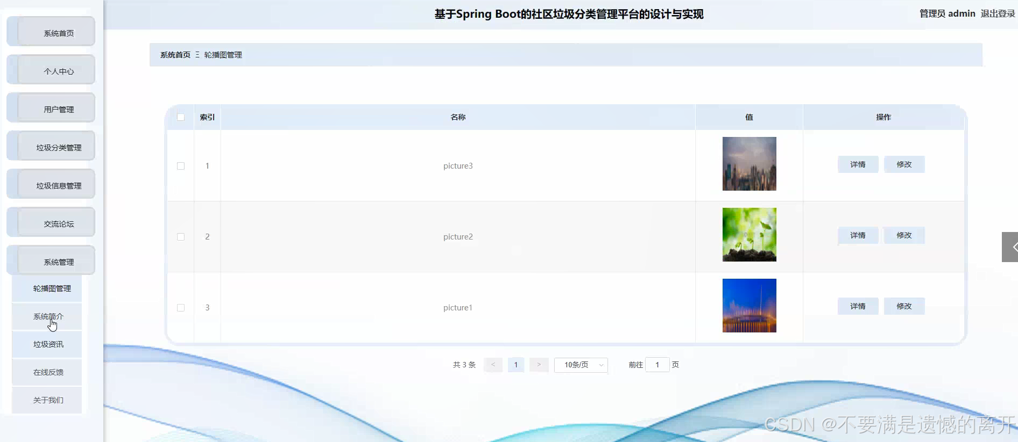The image size is (1018, 442).
Task: Open the picture1 blue bridge thumbnail
Action: 749,306
